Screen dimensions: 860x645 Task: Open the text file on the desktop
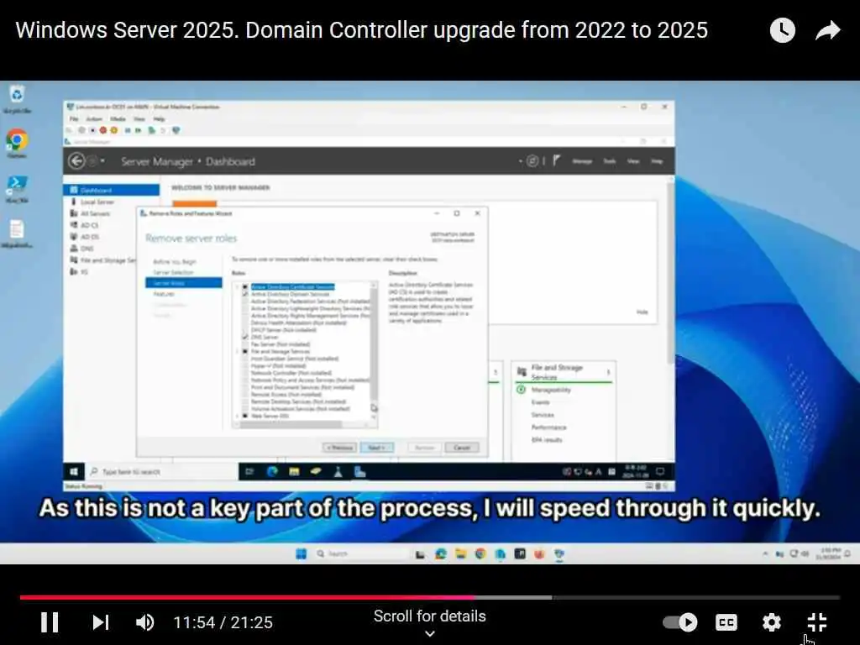click(17, 233)
